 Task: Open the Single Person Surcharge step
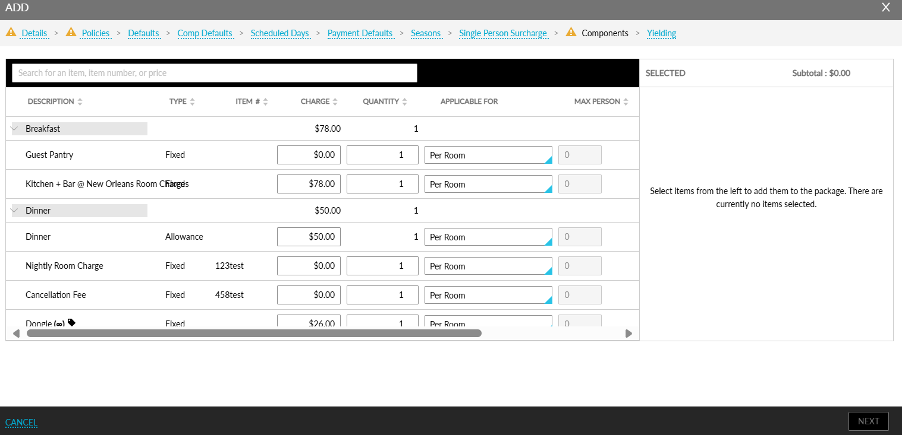[x=502, y=33]
